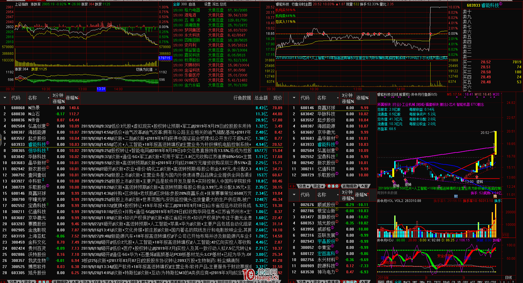523x283 pixels.
Task: Click the badge next to 神马电力
Action: 337,271
